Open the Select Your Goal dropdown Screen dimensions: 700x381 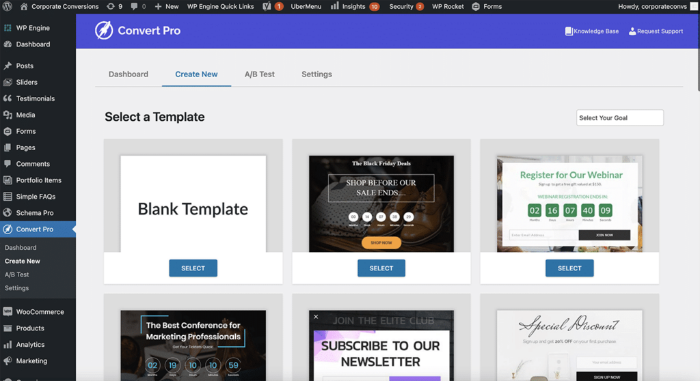[x=619, y=117]
